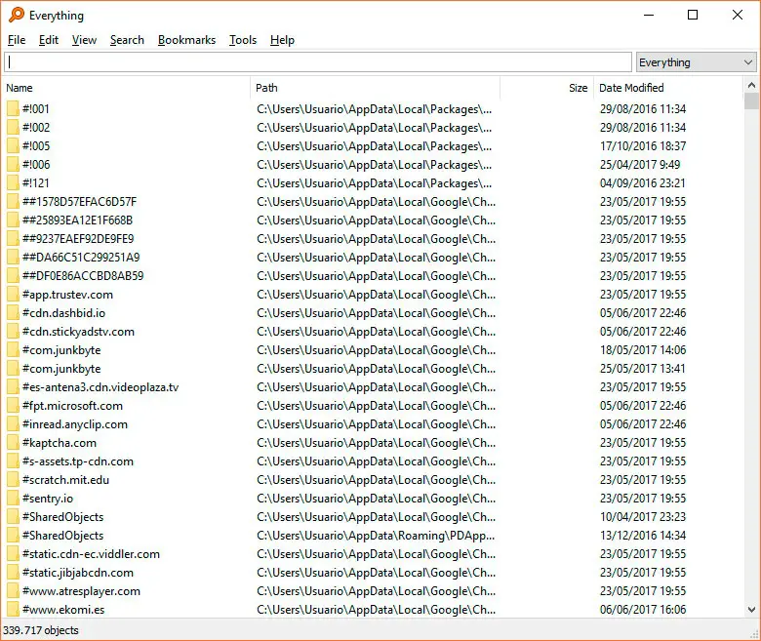
Task: Select #SharedObjects row dated 10/04/2017 23:23
Action: tap(373, 517)
